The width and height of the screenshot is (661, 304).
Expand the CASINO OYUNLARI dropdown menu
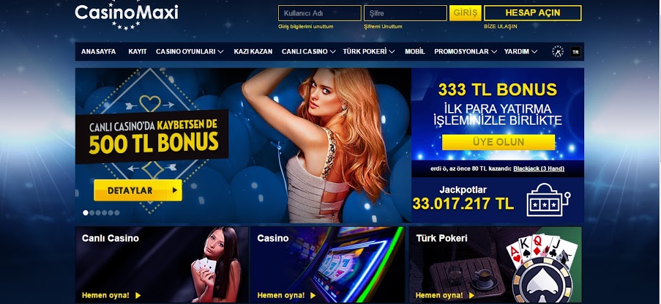190,52
